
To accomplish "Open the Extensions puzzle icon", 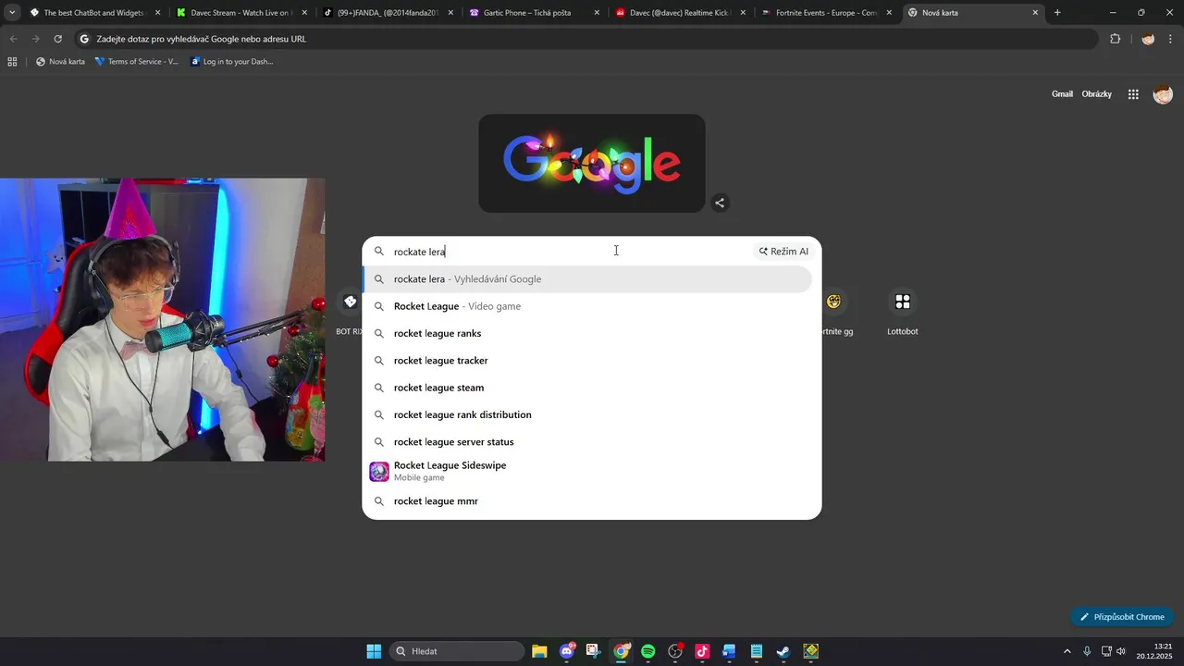I will pyautogui.click(x=1115, y=39).
